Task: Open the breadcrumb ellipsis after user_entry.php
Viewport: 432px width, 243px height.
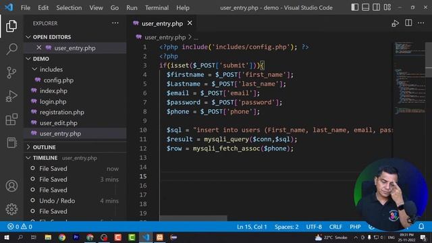Action: [196, 38]
